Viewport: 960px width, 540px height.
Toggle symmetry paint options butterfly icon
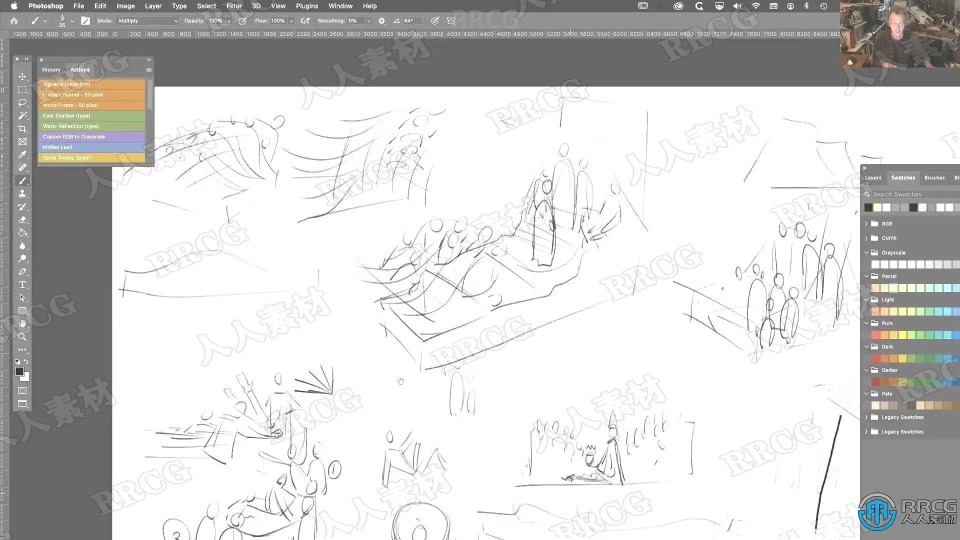coord(451,20)
